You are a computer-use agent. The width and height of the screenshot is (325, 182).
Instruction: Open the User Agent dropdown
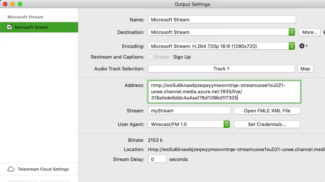189,124
